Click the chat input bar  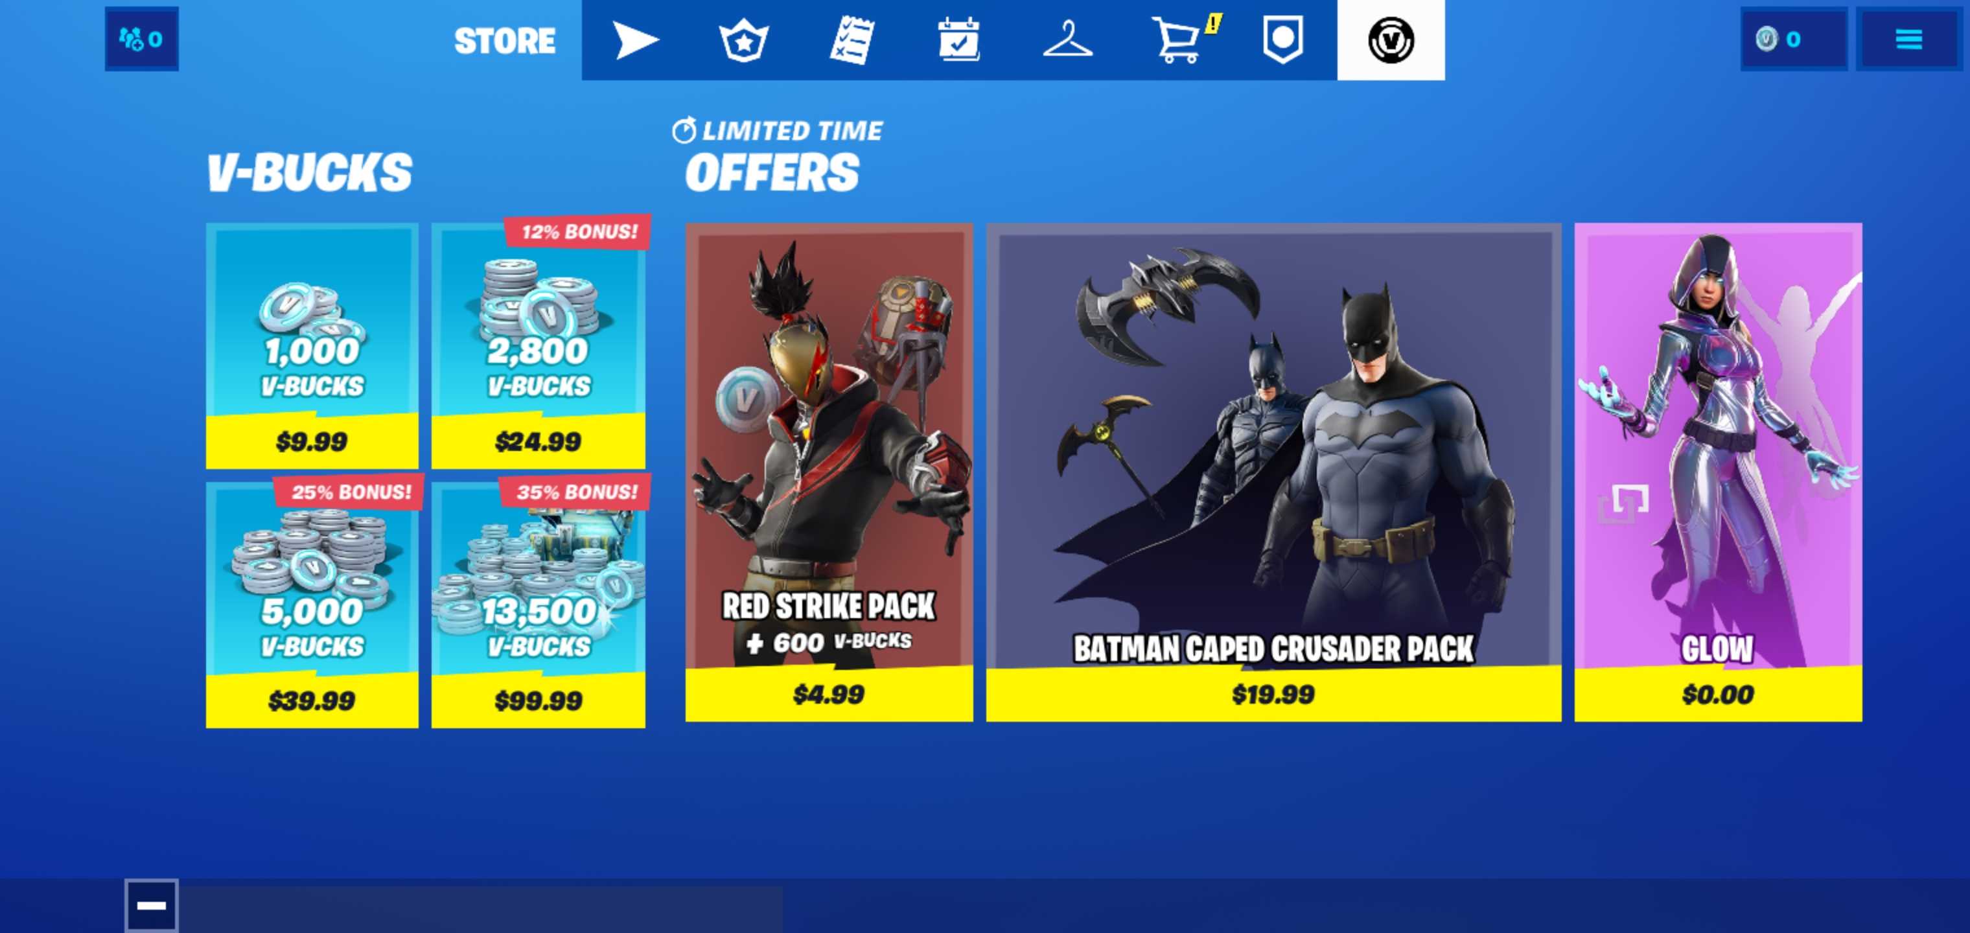(x=481, y=909)
